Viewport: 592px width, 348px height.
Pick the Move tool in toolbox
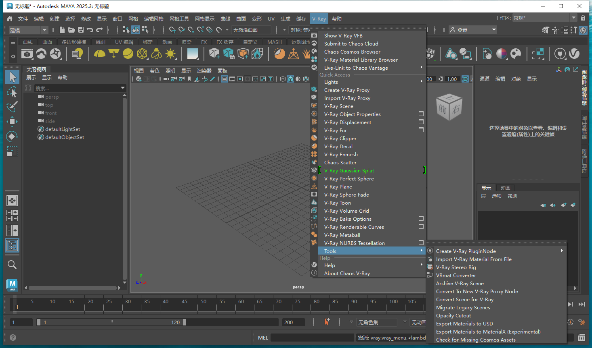12,121
